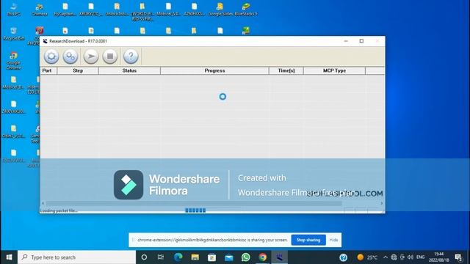Viewport: 470px width, 264px height.
Task: Expand the hidden tray icons chevron
Action: [x=385, y=257]
